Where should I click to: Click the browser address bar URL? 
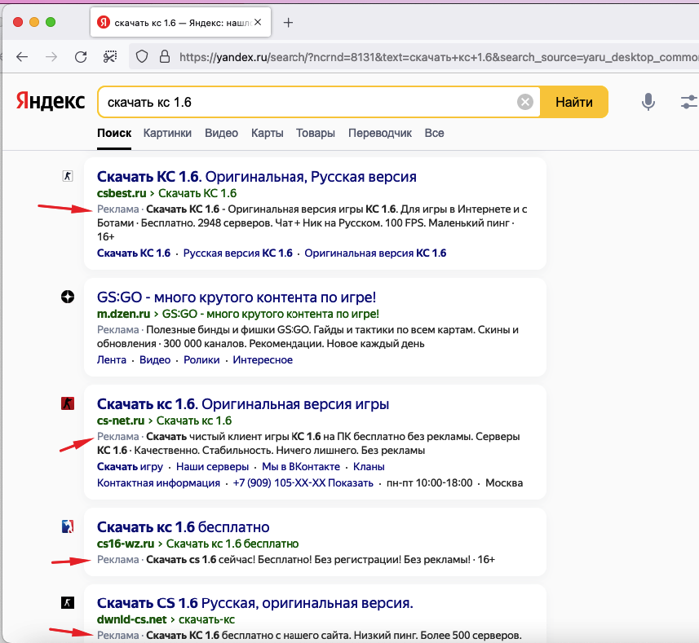click(438, 57)
